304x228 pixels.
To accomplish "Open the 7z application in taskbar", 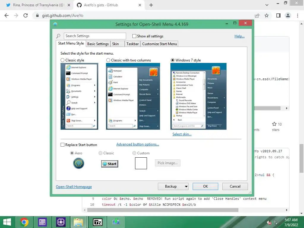I will 98,222.
